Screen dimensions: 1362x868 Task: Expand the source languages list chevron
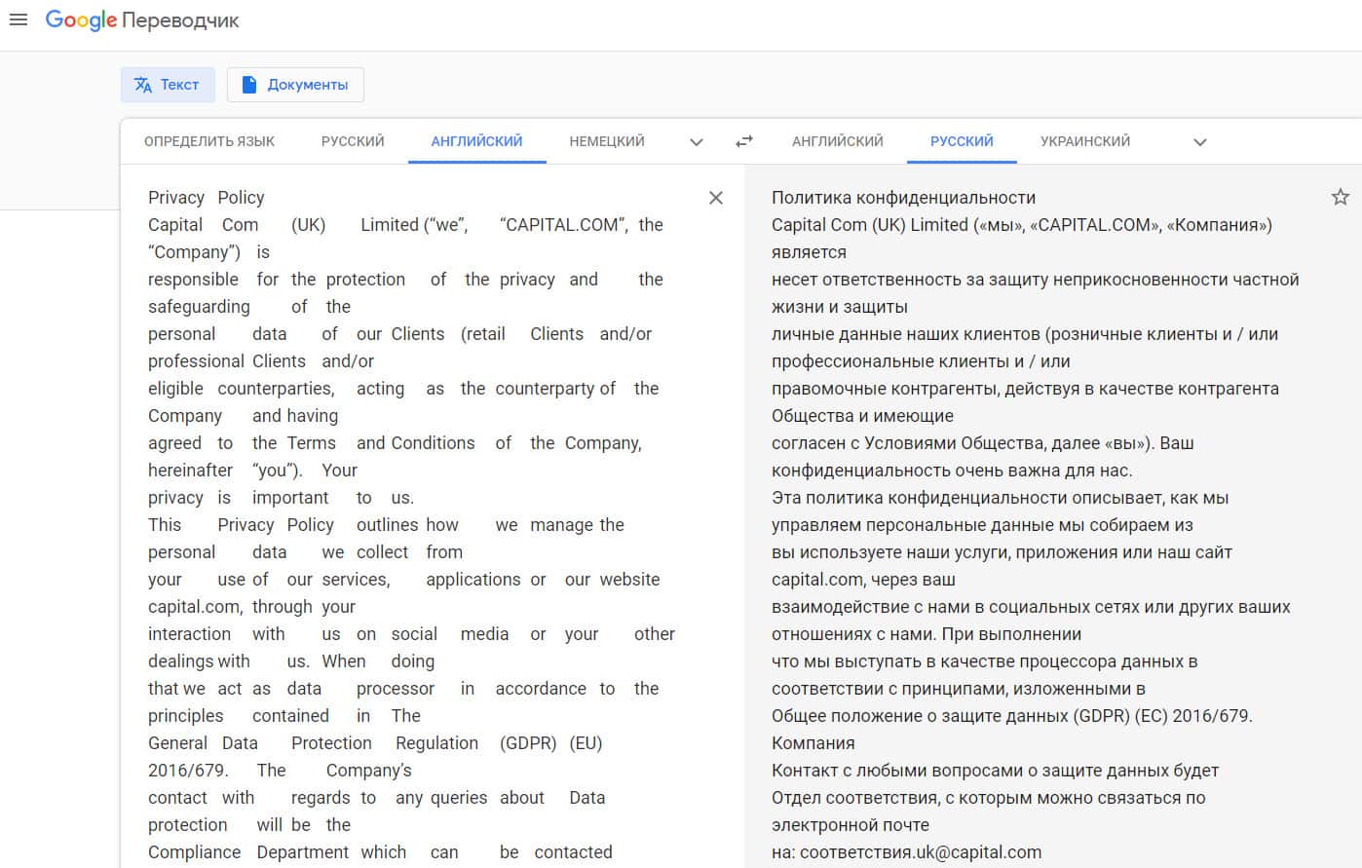click(x=697, y=142)
